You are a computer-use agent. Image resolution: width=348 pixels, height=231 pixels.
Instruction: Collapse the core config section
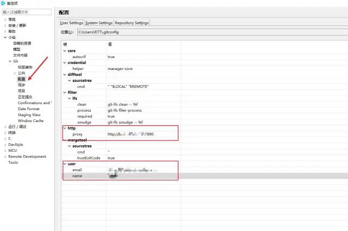[65, 51]
